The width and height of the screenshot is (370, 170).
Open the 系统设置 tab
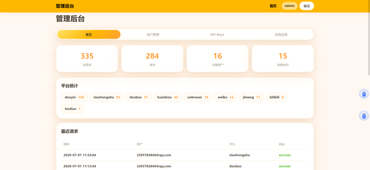(281, 35)
